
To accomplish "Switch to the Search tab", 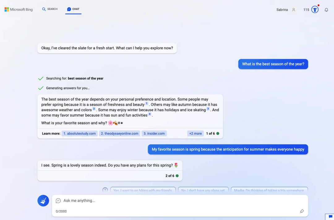I will point(50,9).
